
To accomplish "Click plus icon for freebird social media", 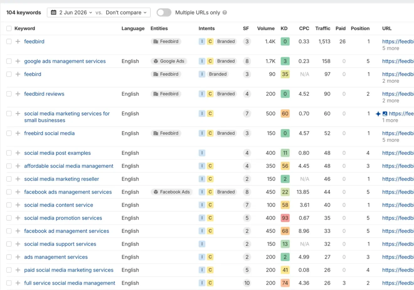I will [x=18, y=133].
